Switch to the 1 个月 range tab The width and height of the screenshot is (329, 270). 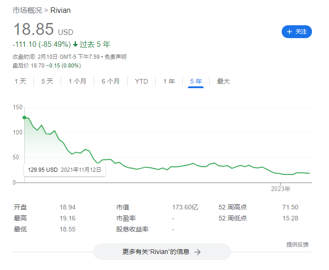point(77,81)
